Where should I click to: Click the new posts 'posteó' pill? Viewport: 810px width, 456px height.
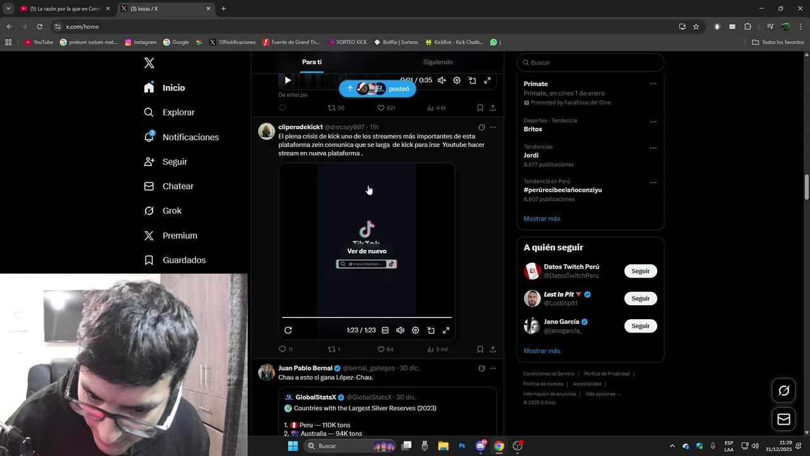click(378, 89)
